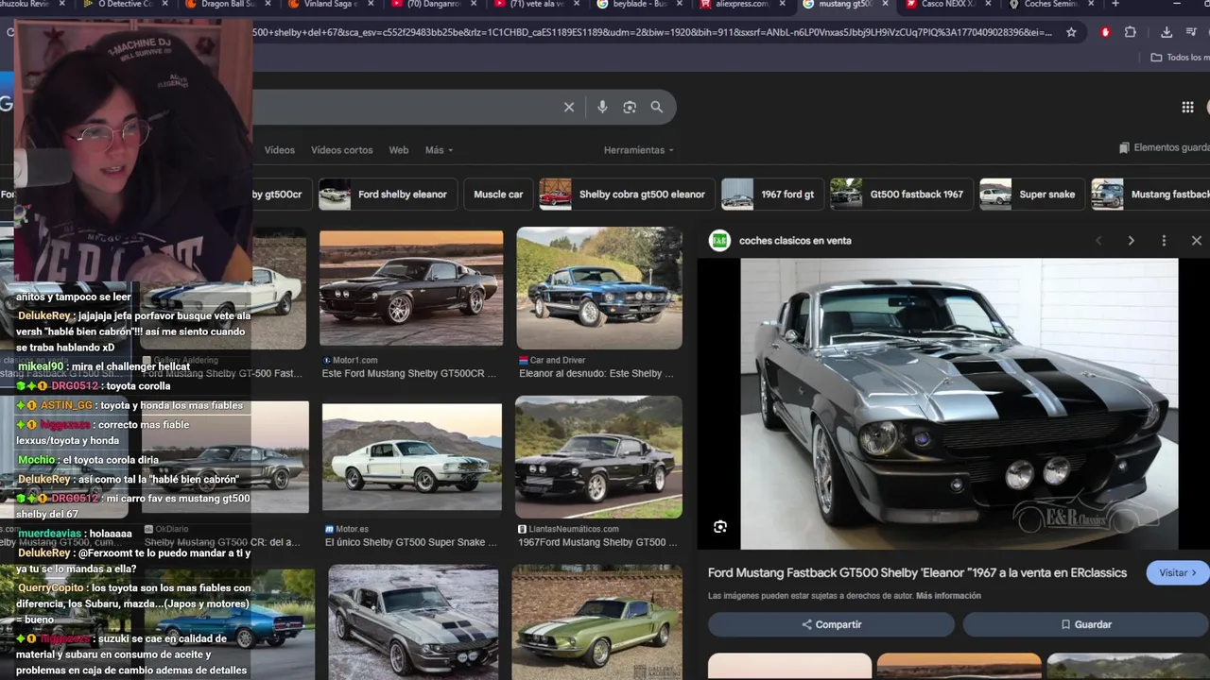The width and height of the screenshot is (1210, 680).
Task: Start voice search with the microphone icon
Action: (602, 108)
